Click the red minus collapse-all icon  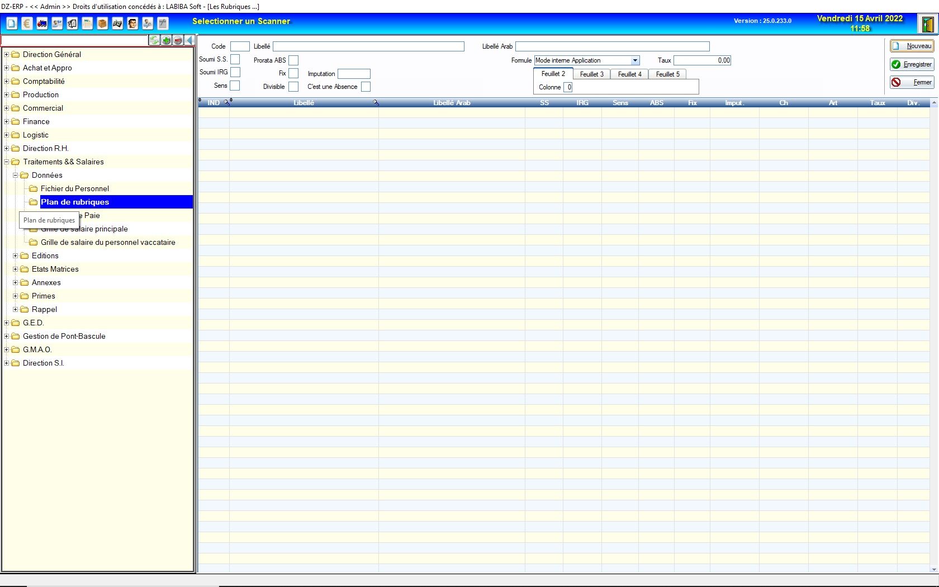[x=178, y=40]
